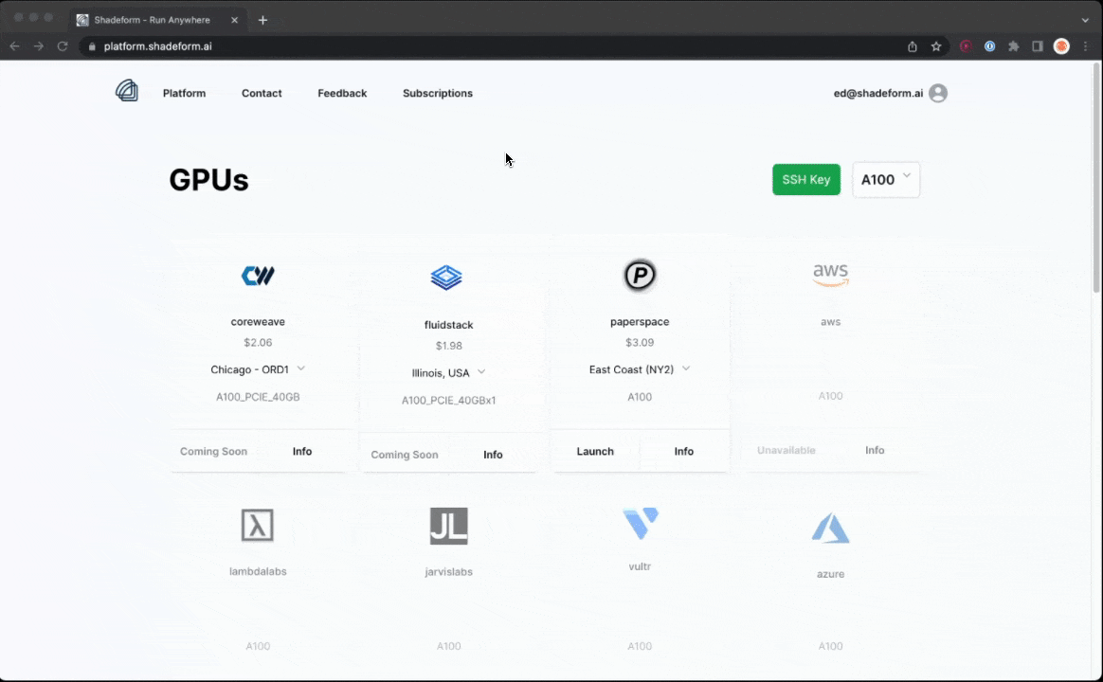Open Info for coreweave
Viewport: 1103px width, 682px height.
click(x=302, y=452)
